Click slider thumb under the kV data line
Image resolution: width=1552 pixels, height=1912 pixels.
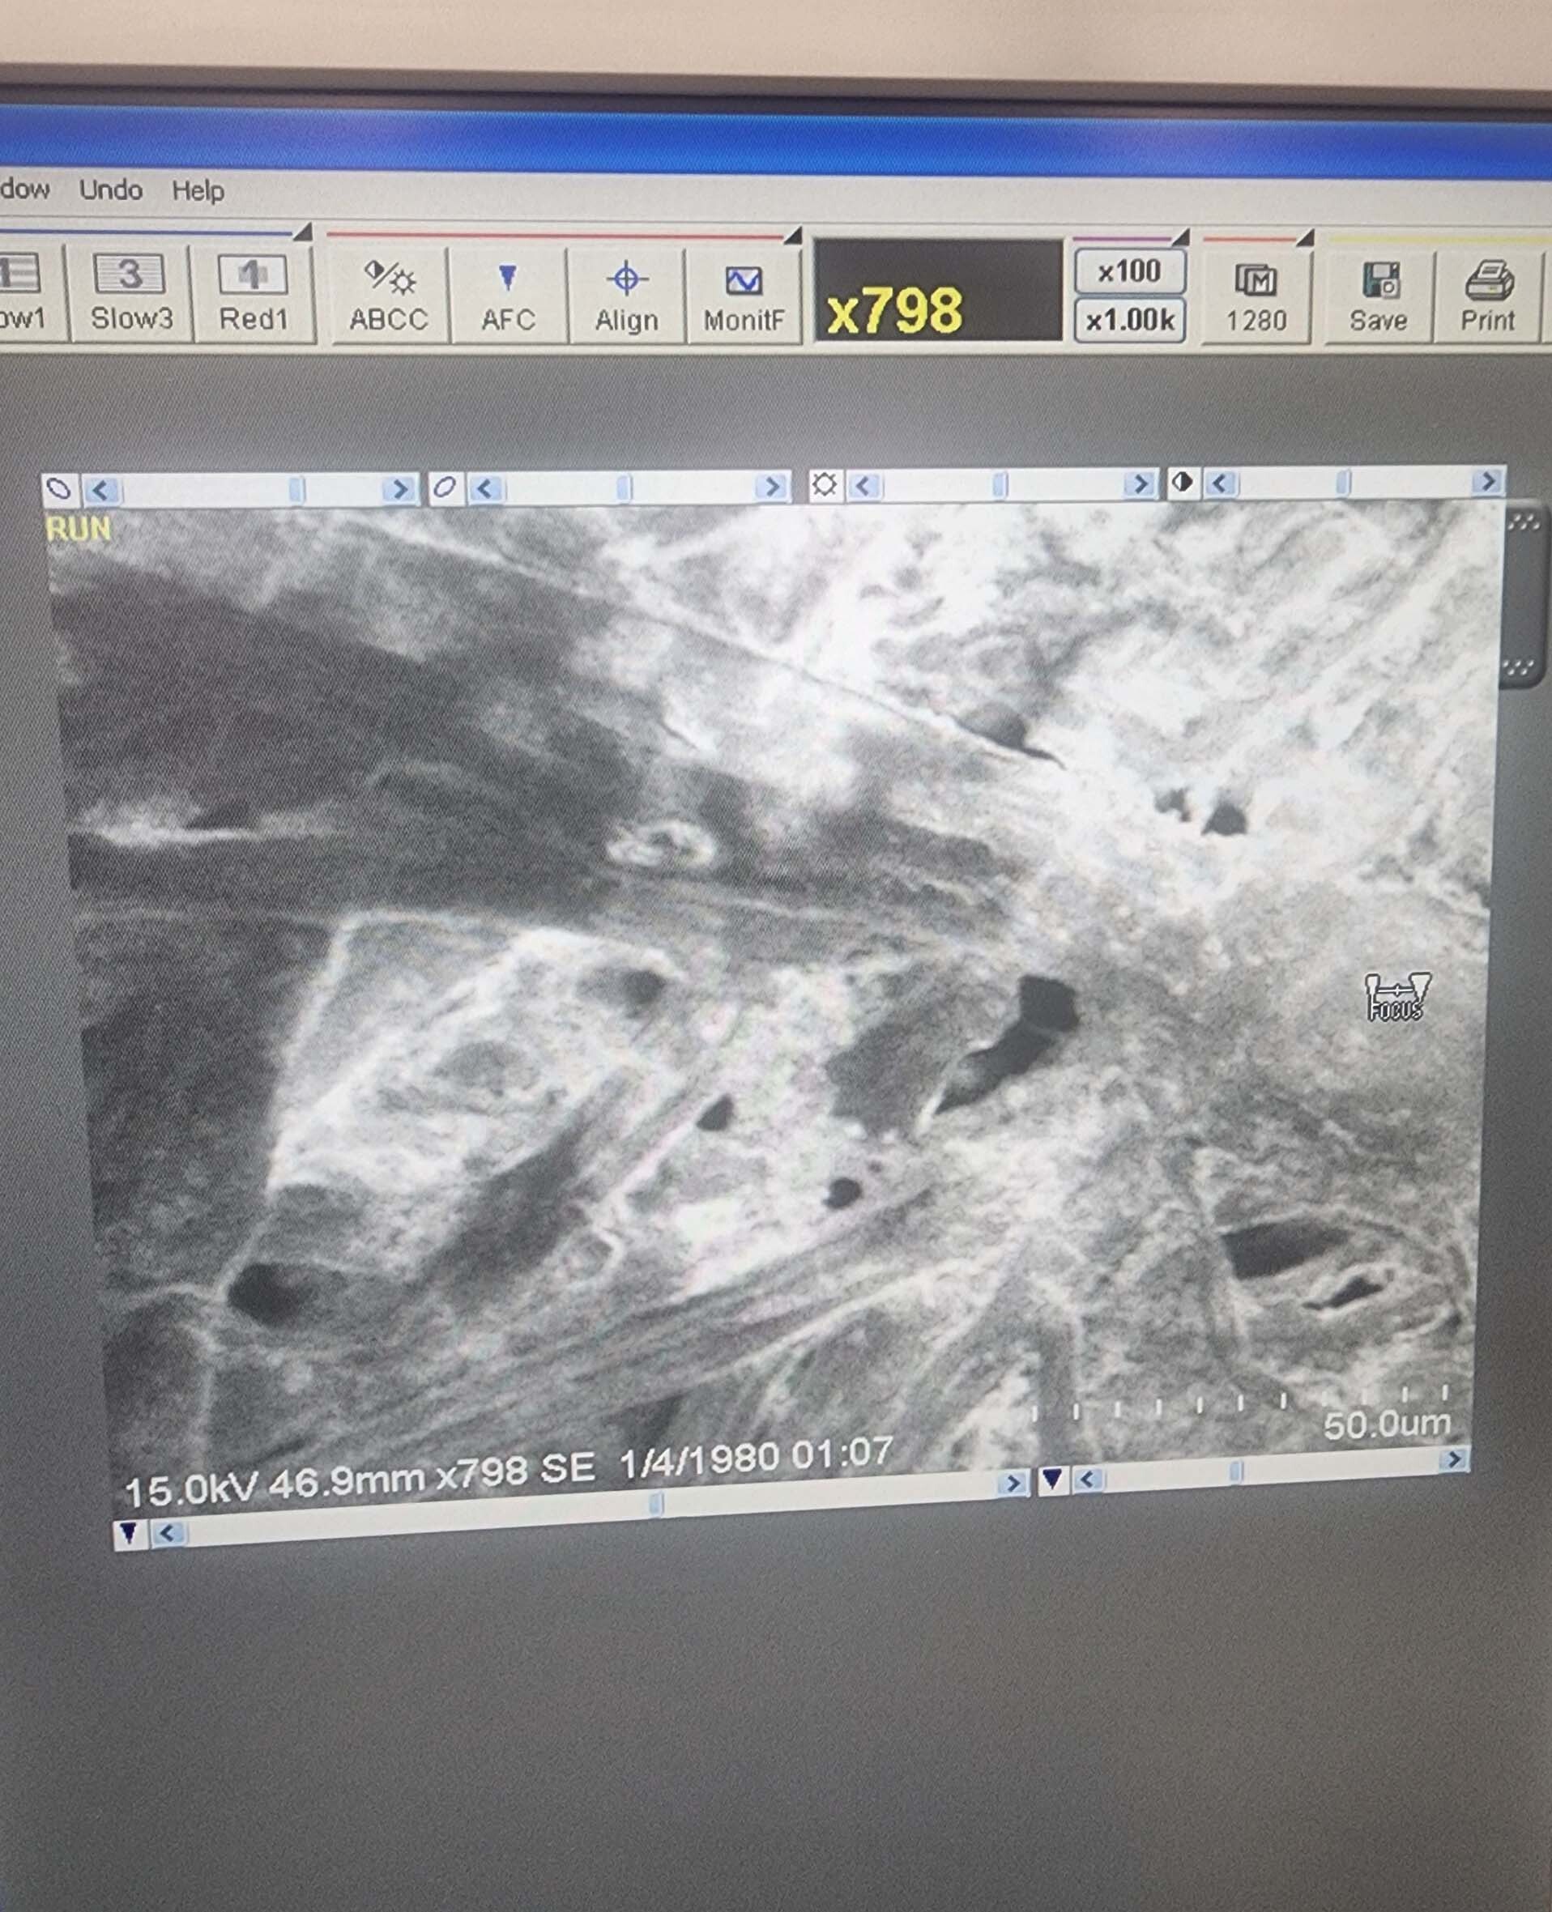655,1506
